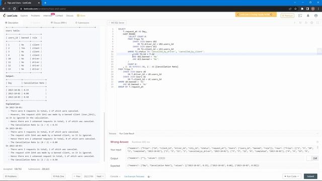
Task: Open the Problems nav item
Action: click(36, 16)
